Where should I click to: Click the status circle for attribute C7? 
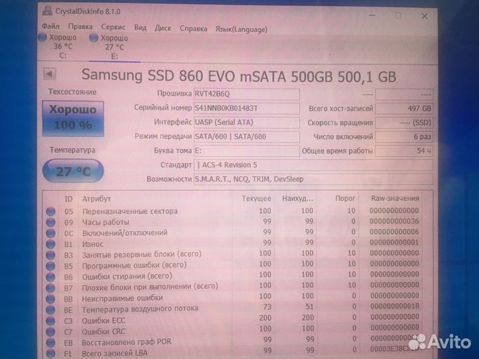[x=51, y=332]
